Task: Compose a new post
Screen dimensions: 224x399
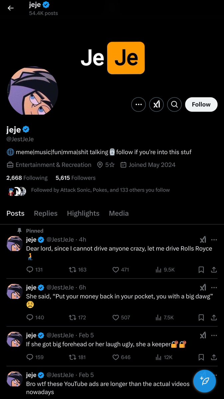Action: pyautogui.click(x=205, y=381)
